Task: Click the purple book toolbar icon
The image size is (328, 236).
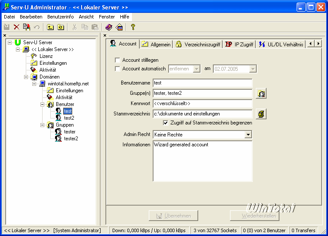Action: 109,27
